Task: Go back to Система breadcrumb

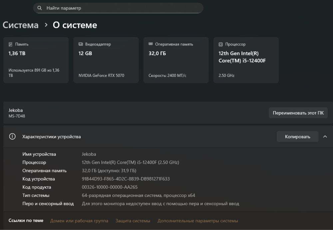Action: (x=21, y=25)
